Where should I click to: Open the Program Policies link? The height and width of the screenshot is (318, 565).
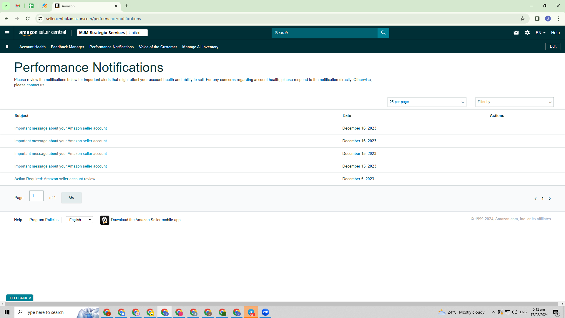click(x=44, y=220)
